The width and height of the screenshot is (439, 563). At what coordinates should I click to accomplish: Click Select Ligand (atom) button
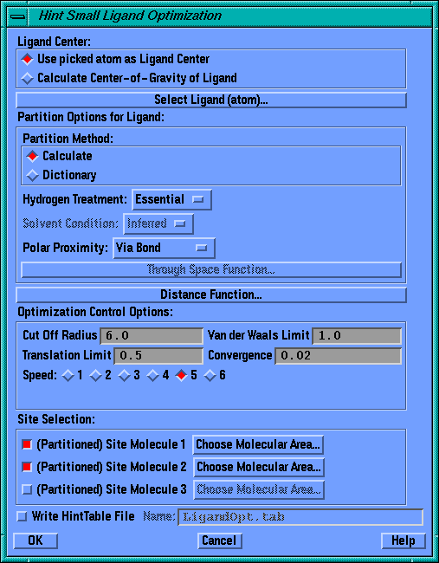coord(211,100)
